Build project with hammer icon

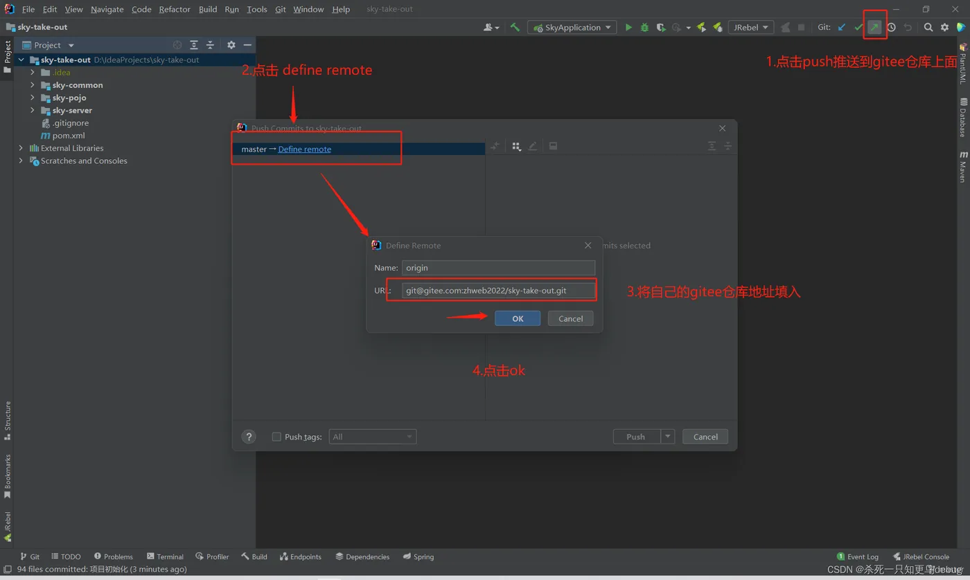click(515, 28)
